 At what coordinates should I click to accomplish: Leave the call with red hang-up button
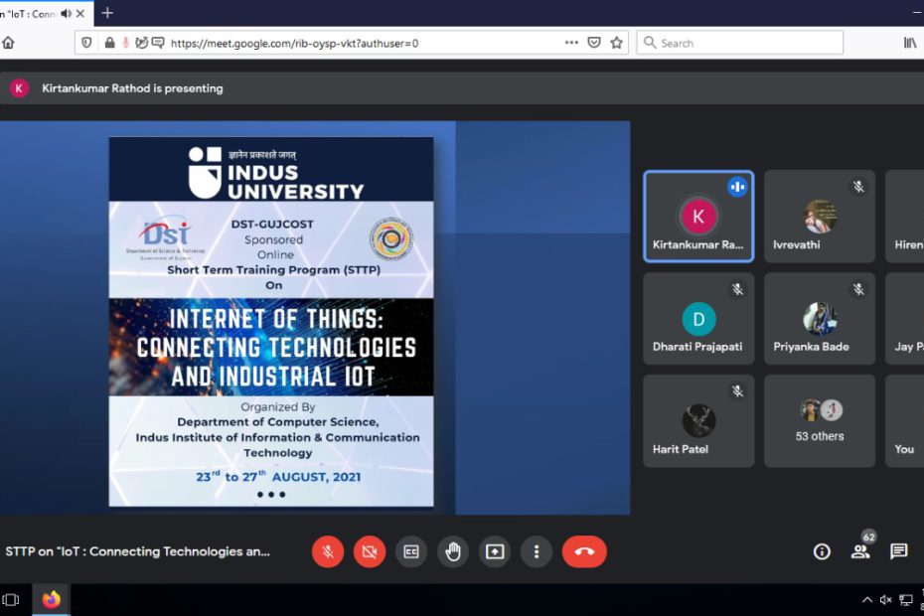584,551
